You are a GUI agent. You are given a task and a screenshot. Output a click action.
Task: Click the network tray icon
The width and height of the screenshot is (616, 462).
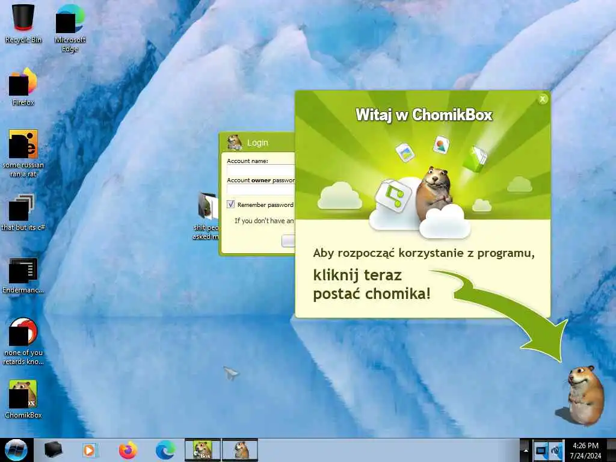tap(541, 450)
